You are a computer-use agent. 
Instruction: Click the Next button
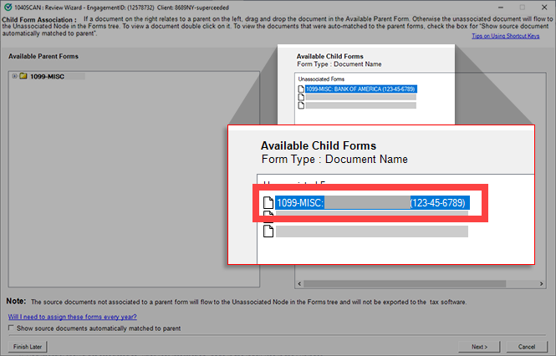pos(479,347)
